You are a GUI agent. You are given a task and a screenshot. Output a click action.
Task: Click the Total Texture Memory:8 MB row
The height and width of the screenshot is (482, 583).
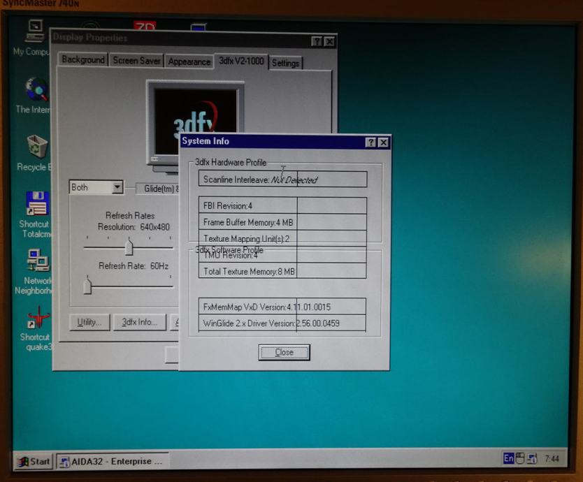click(282, 271)
